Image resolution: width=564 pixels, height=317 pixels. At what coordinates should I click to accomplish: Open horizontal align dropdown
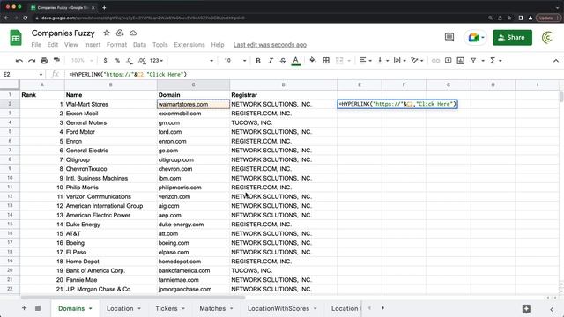(365, 61)
